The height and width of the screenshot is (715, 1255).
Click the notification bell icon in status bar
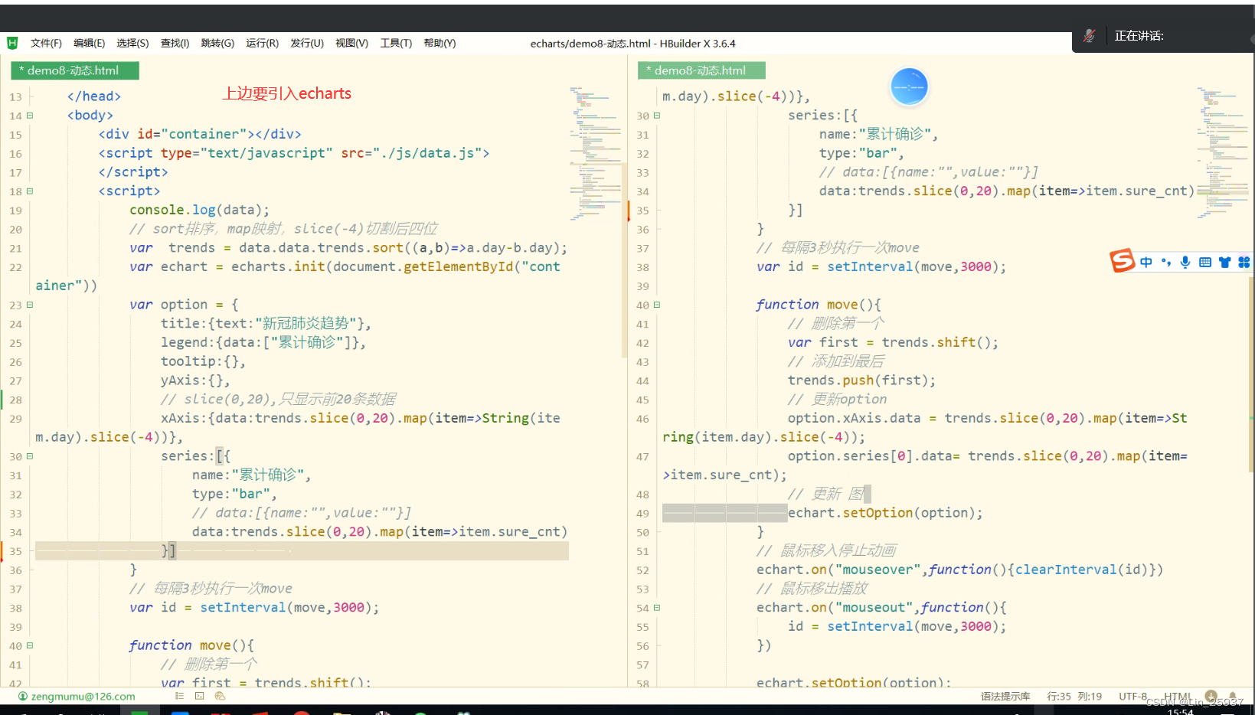tap(1233, 697)
